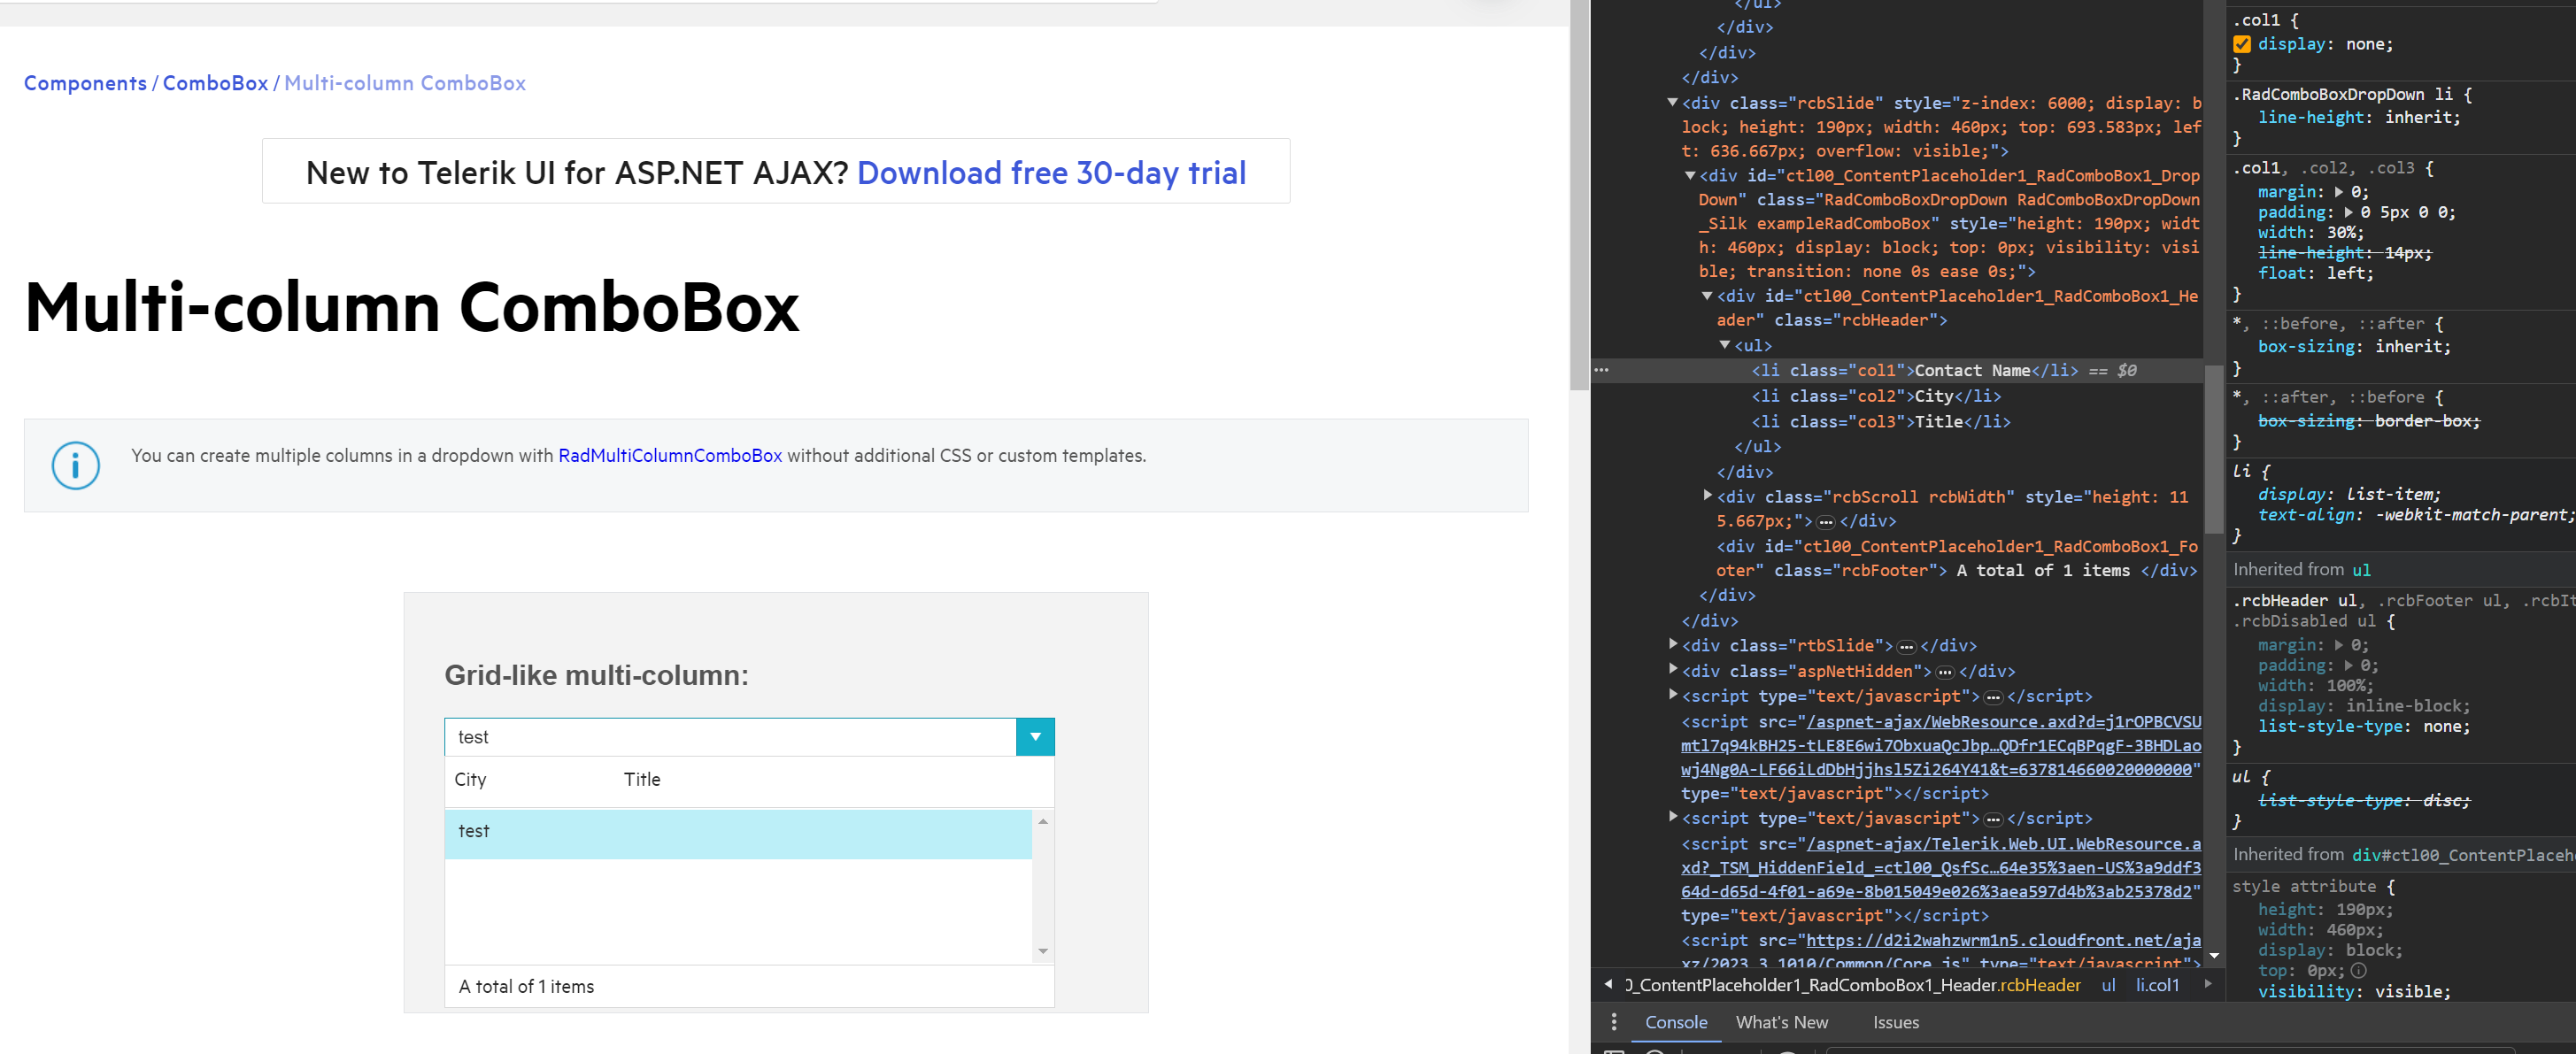Image resolution: width=2576 pixels, height=1054 pixels.
Task: Click the three-dot gutter icon on selected li row
Action: [x=1602, y=370]
